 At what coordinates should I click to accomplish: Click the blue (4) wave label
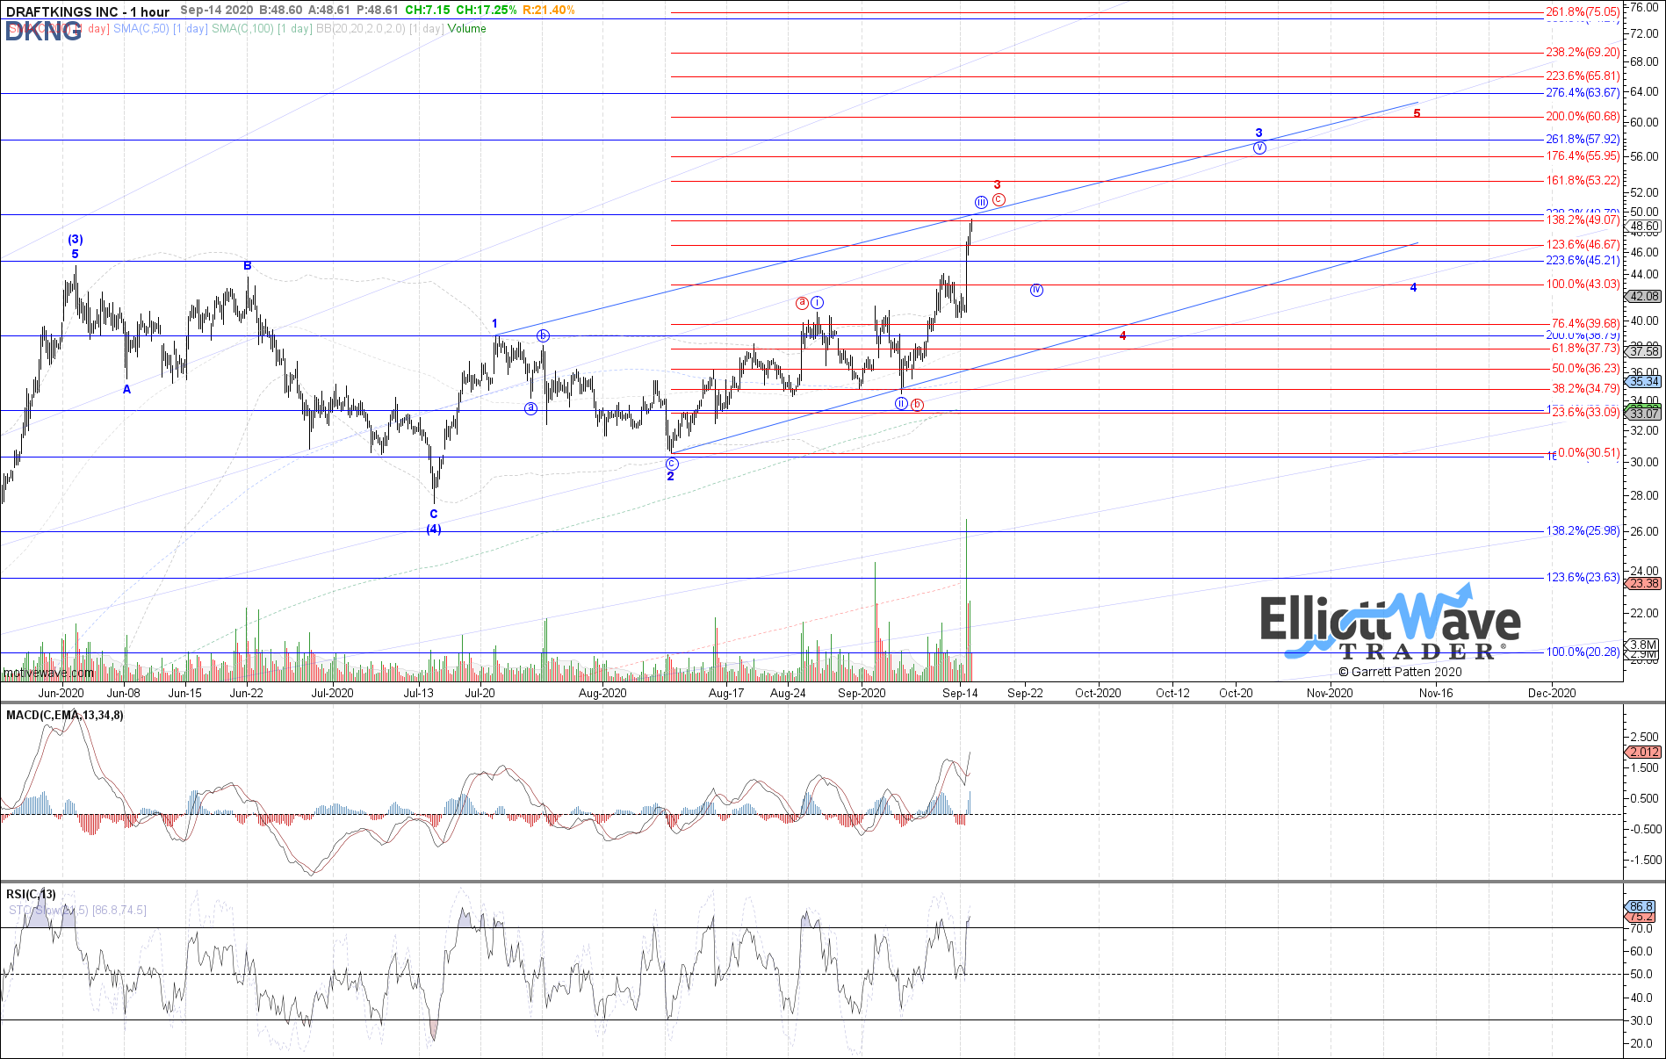[x=434, y=529]
